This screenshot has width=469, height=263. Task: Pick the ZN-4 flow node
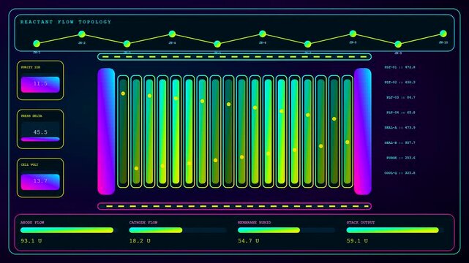click(172, 34)
